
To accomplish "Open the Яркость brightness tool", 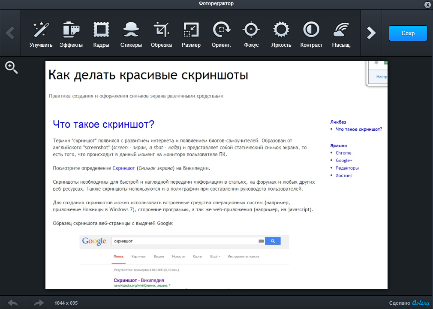I will (x=281, y=34).
